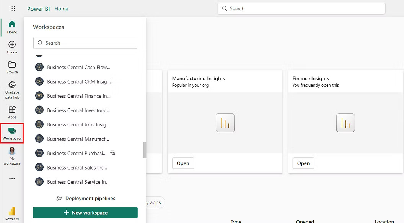404x223 pixels.
Task: Open OneLake data hub
Action: [12, 89]
